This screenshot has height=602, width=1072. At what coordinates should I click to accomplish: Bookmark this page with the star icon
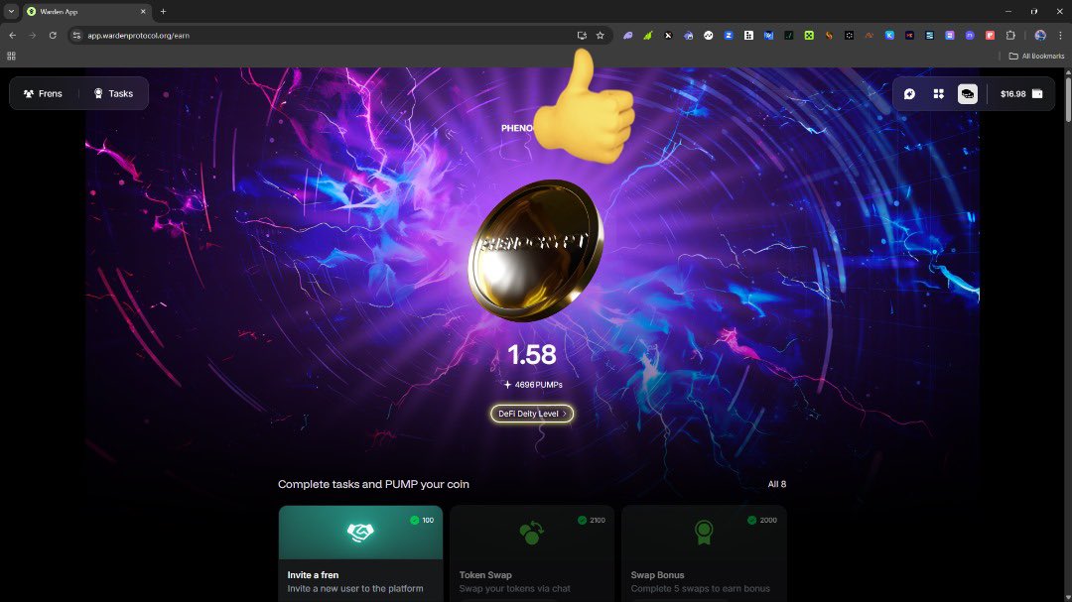pyautogui.click(x=601, y=36)
